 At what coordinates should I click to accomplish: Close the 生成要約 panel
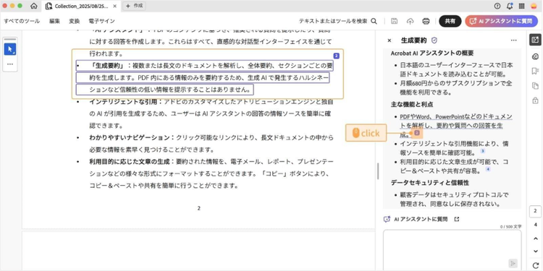pyautogui.click(x=390, y=40)
